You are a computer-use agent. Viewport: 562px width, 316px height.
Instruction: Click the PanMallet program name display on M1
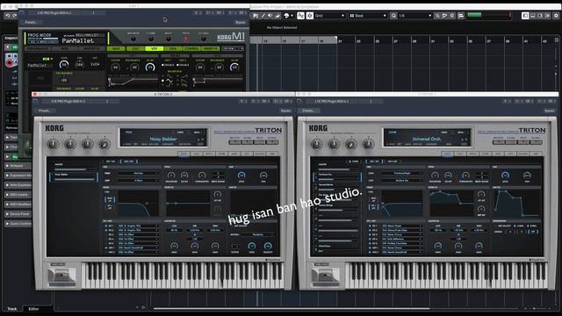78,41
